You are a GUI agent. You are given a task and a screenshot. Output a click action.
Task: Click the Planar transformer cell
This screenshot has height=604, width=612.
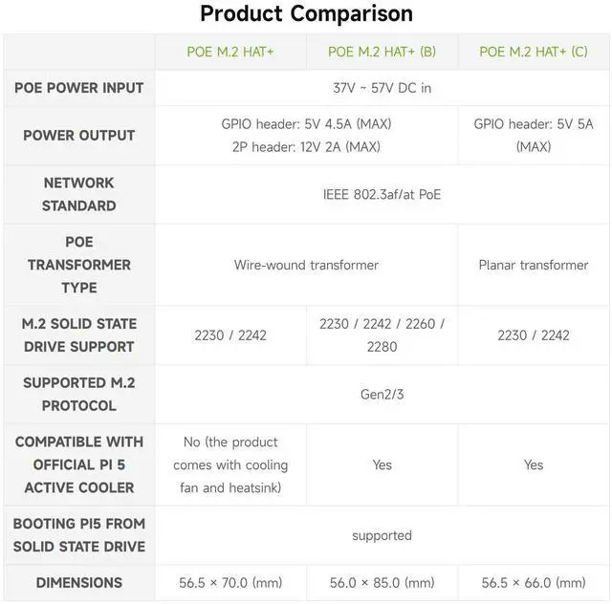[x=534, y=265]
